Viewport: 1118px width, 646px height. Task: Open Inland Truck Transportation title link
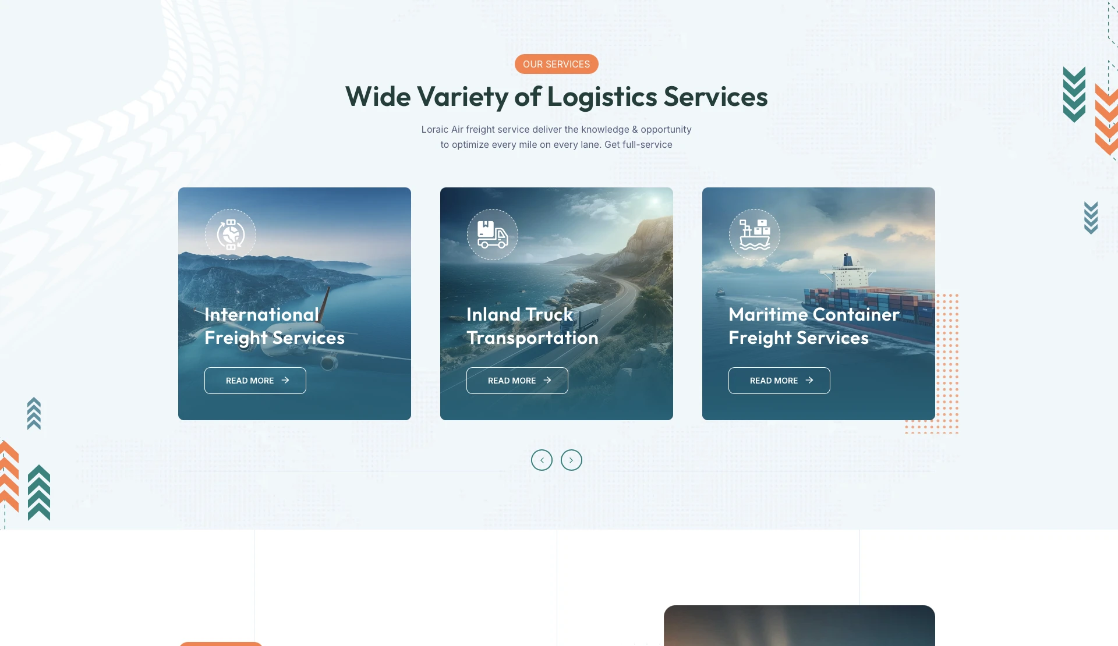coord(532,326)
